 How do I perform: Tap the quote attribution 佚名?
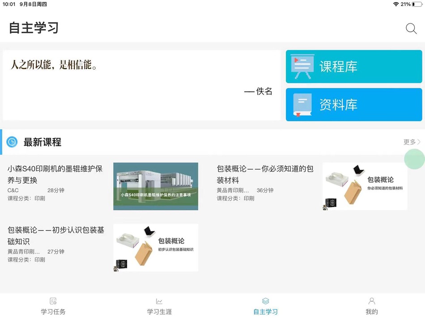pos(264,91)
